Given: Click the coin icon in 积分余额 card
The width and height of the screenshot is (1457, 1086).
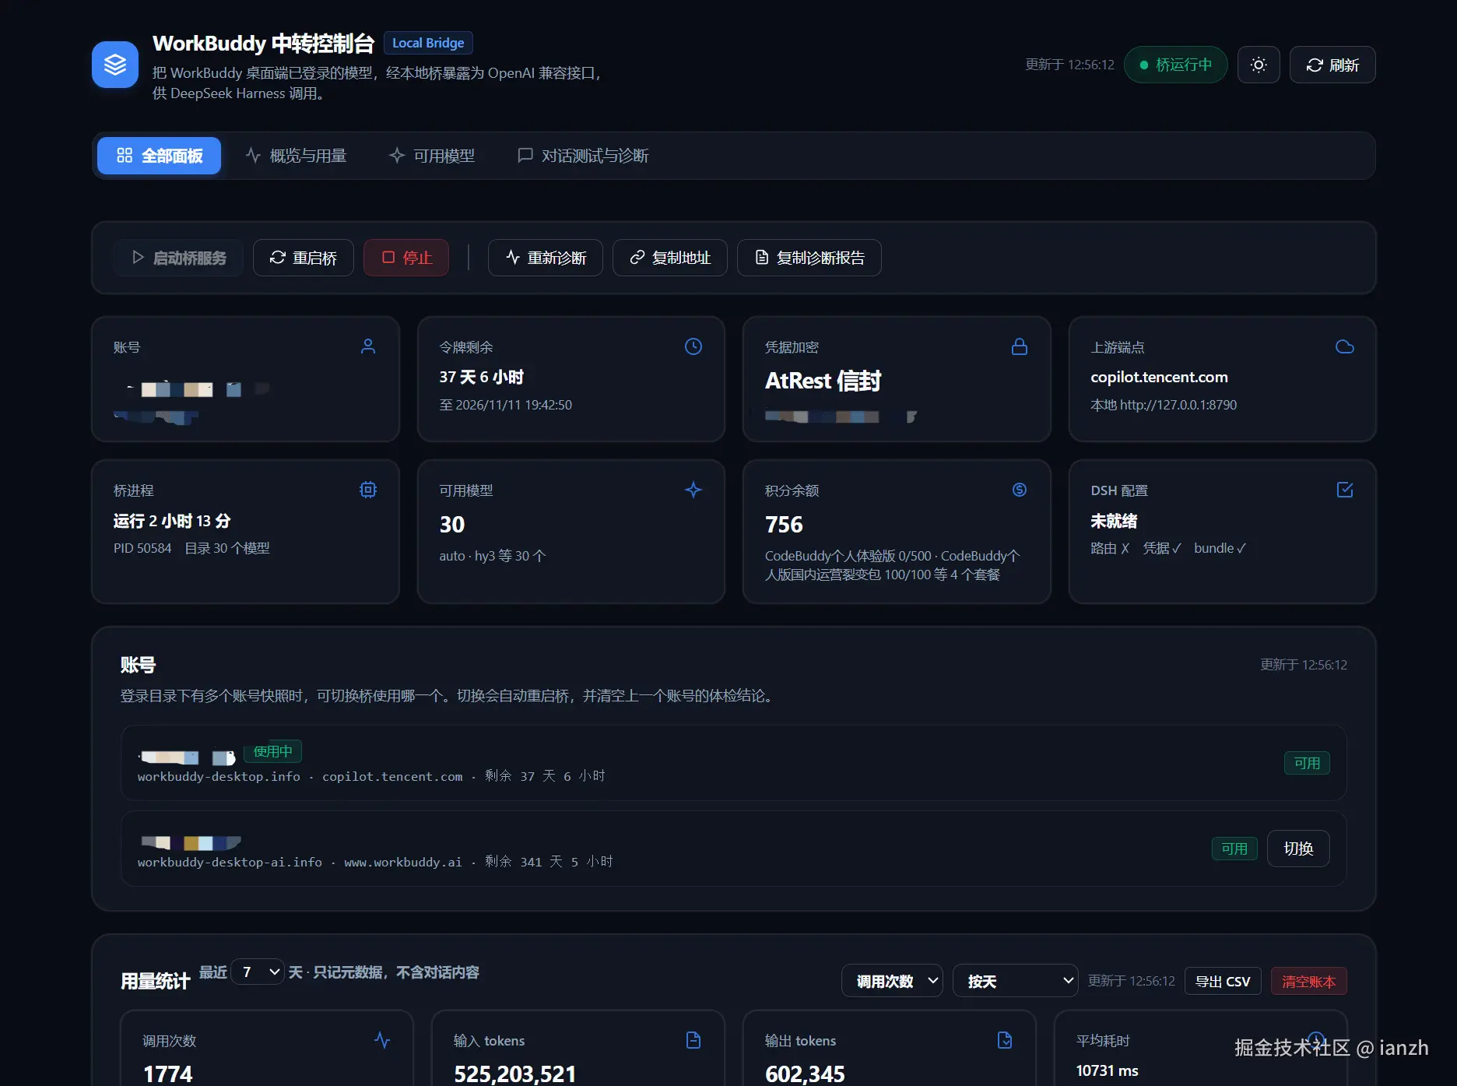Looking at the screenshot, I should 1020,490.
